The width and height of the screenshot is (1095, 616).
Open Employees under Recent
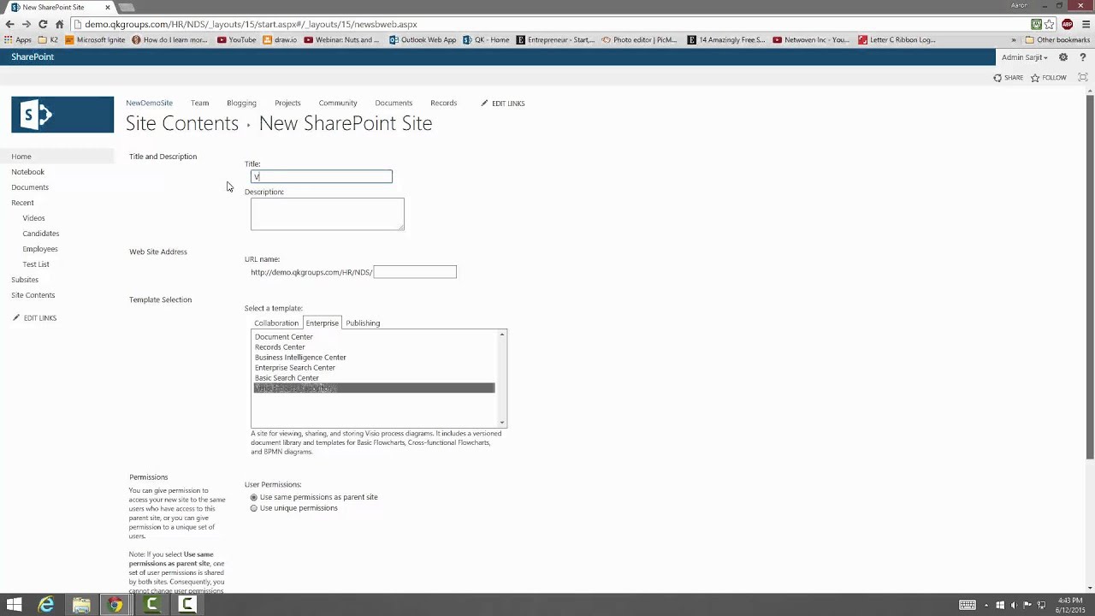(x=40, y=249)
